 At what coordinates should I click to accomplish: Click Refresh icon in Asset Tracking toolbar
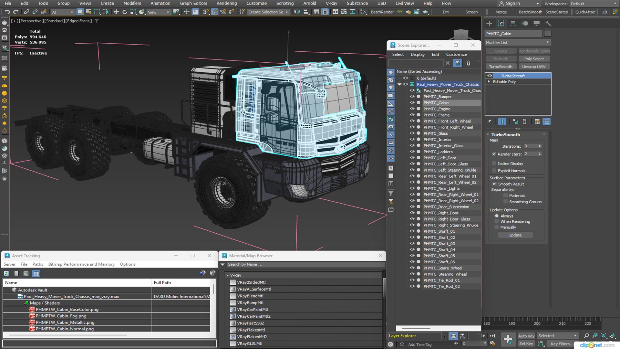pos(6,273)
